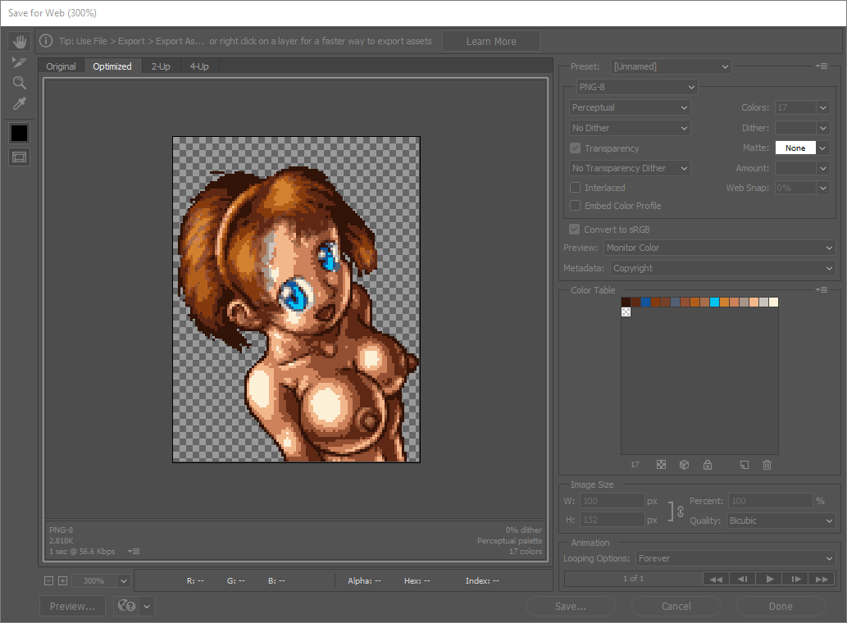Lock the selected color in the Color Table

click(707, 465)
